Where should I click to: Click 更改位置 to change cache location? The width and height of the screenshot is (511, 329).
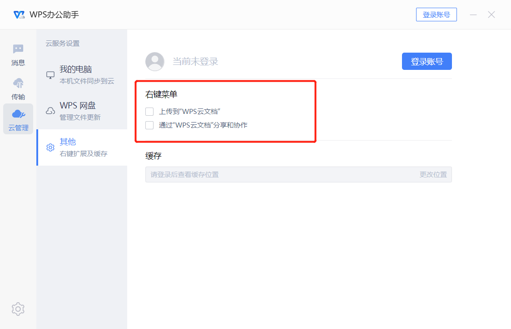[433, 175]
